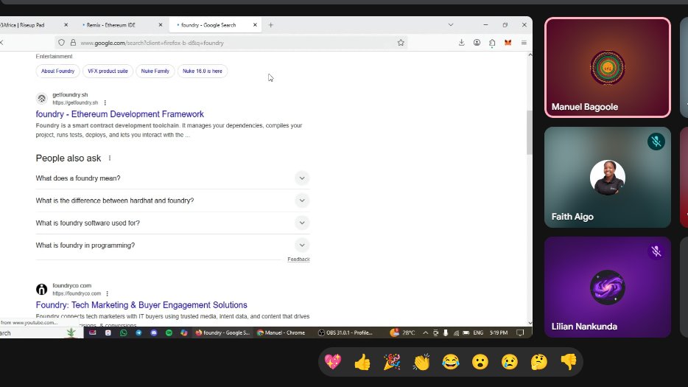Send the clapping hands reaction
The height and width of the screenshot is (387, 688).
pos(421,362)
